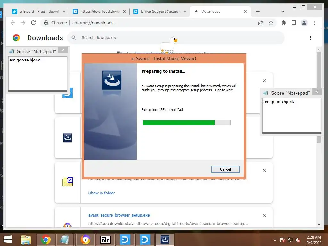Open the Chrome profile avatar menu
The width and height of the screenshot is (328, 246).
point(304,23)
